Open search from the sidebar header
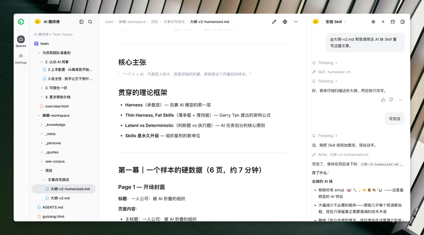Image resolution: width=424 pixels, height=235 pixels. (90, 22)
